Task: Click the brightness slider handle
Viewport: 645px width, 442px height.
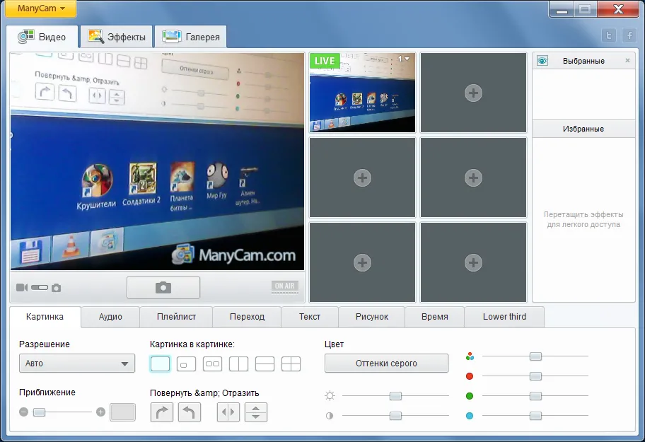Action: click(396, 396)
